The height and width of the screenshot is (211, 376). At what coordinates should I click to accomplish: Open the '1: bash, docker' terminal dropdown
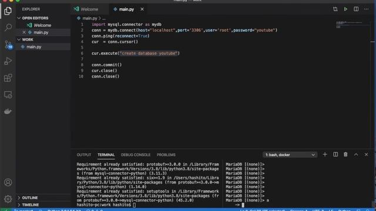click(290, 155)
